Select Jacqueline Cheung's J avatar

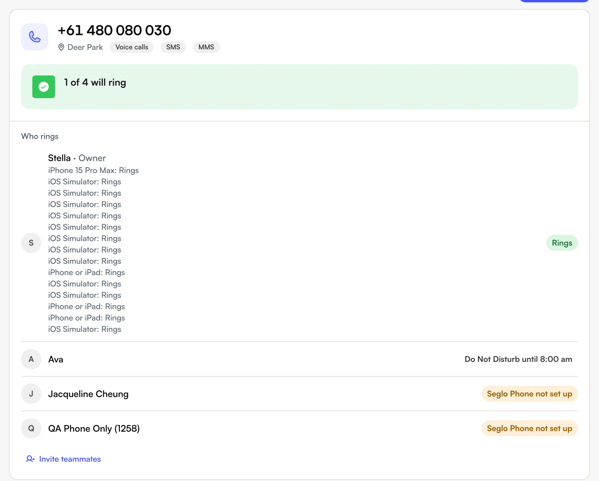[x=31, y=394]
